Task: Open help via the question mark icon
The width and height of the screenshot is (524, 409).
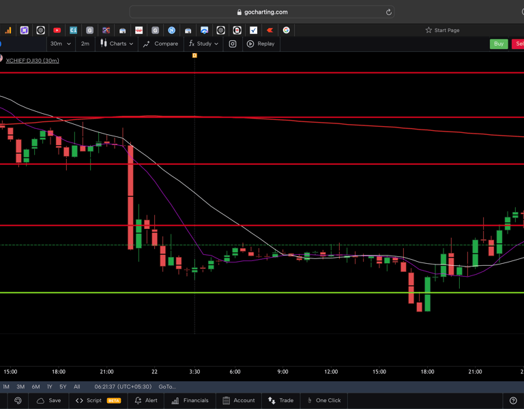Action: (513, 401)
